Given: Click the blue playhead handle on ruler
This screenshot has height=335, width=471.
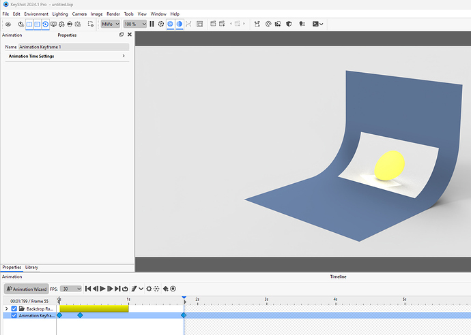Looking at the screenshot, I should 184,298.
